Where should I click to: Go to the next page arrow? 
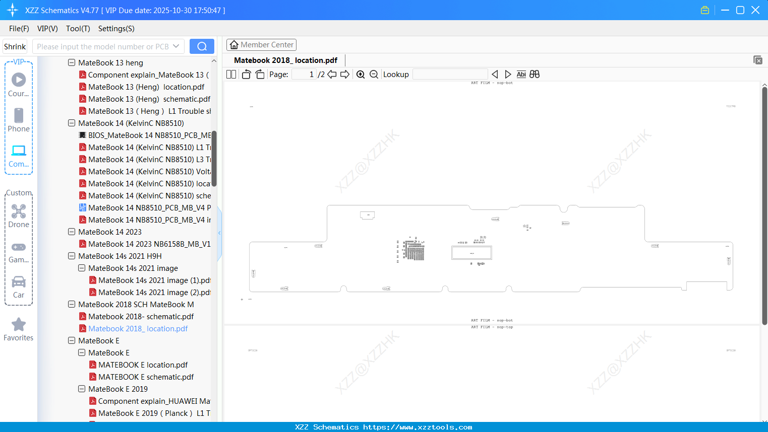[x=345, y=75]
